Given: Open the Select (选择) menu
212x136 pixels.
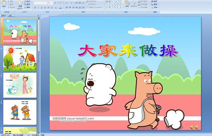Looking at the screenshot, I should click(x=155, y=7).
